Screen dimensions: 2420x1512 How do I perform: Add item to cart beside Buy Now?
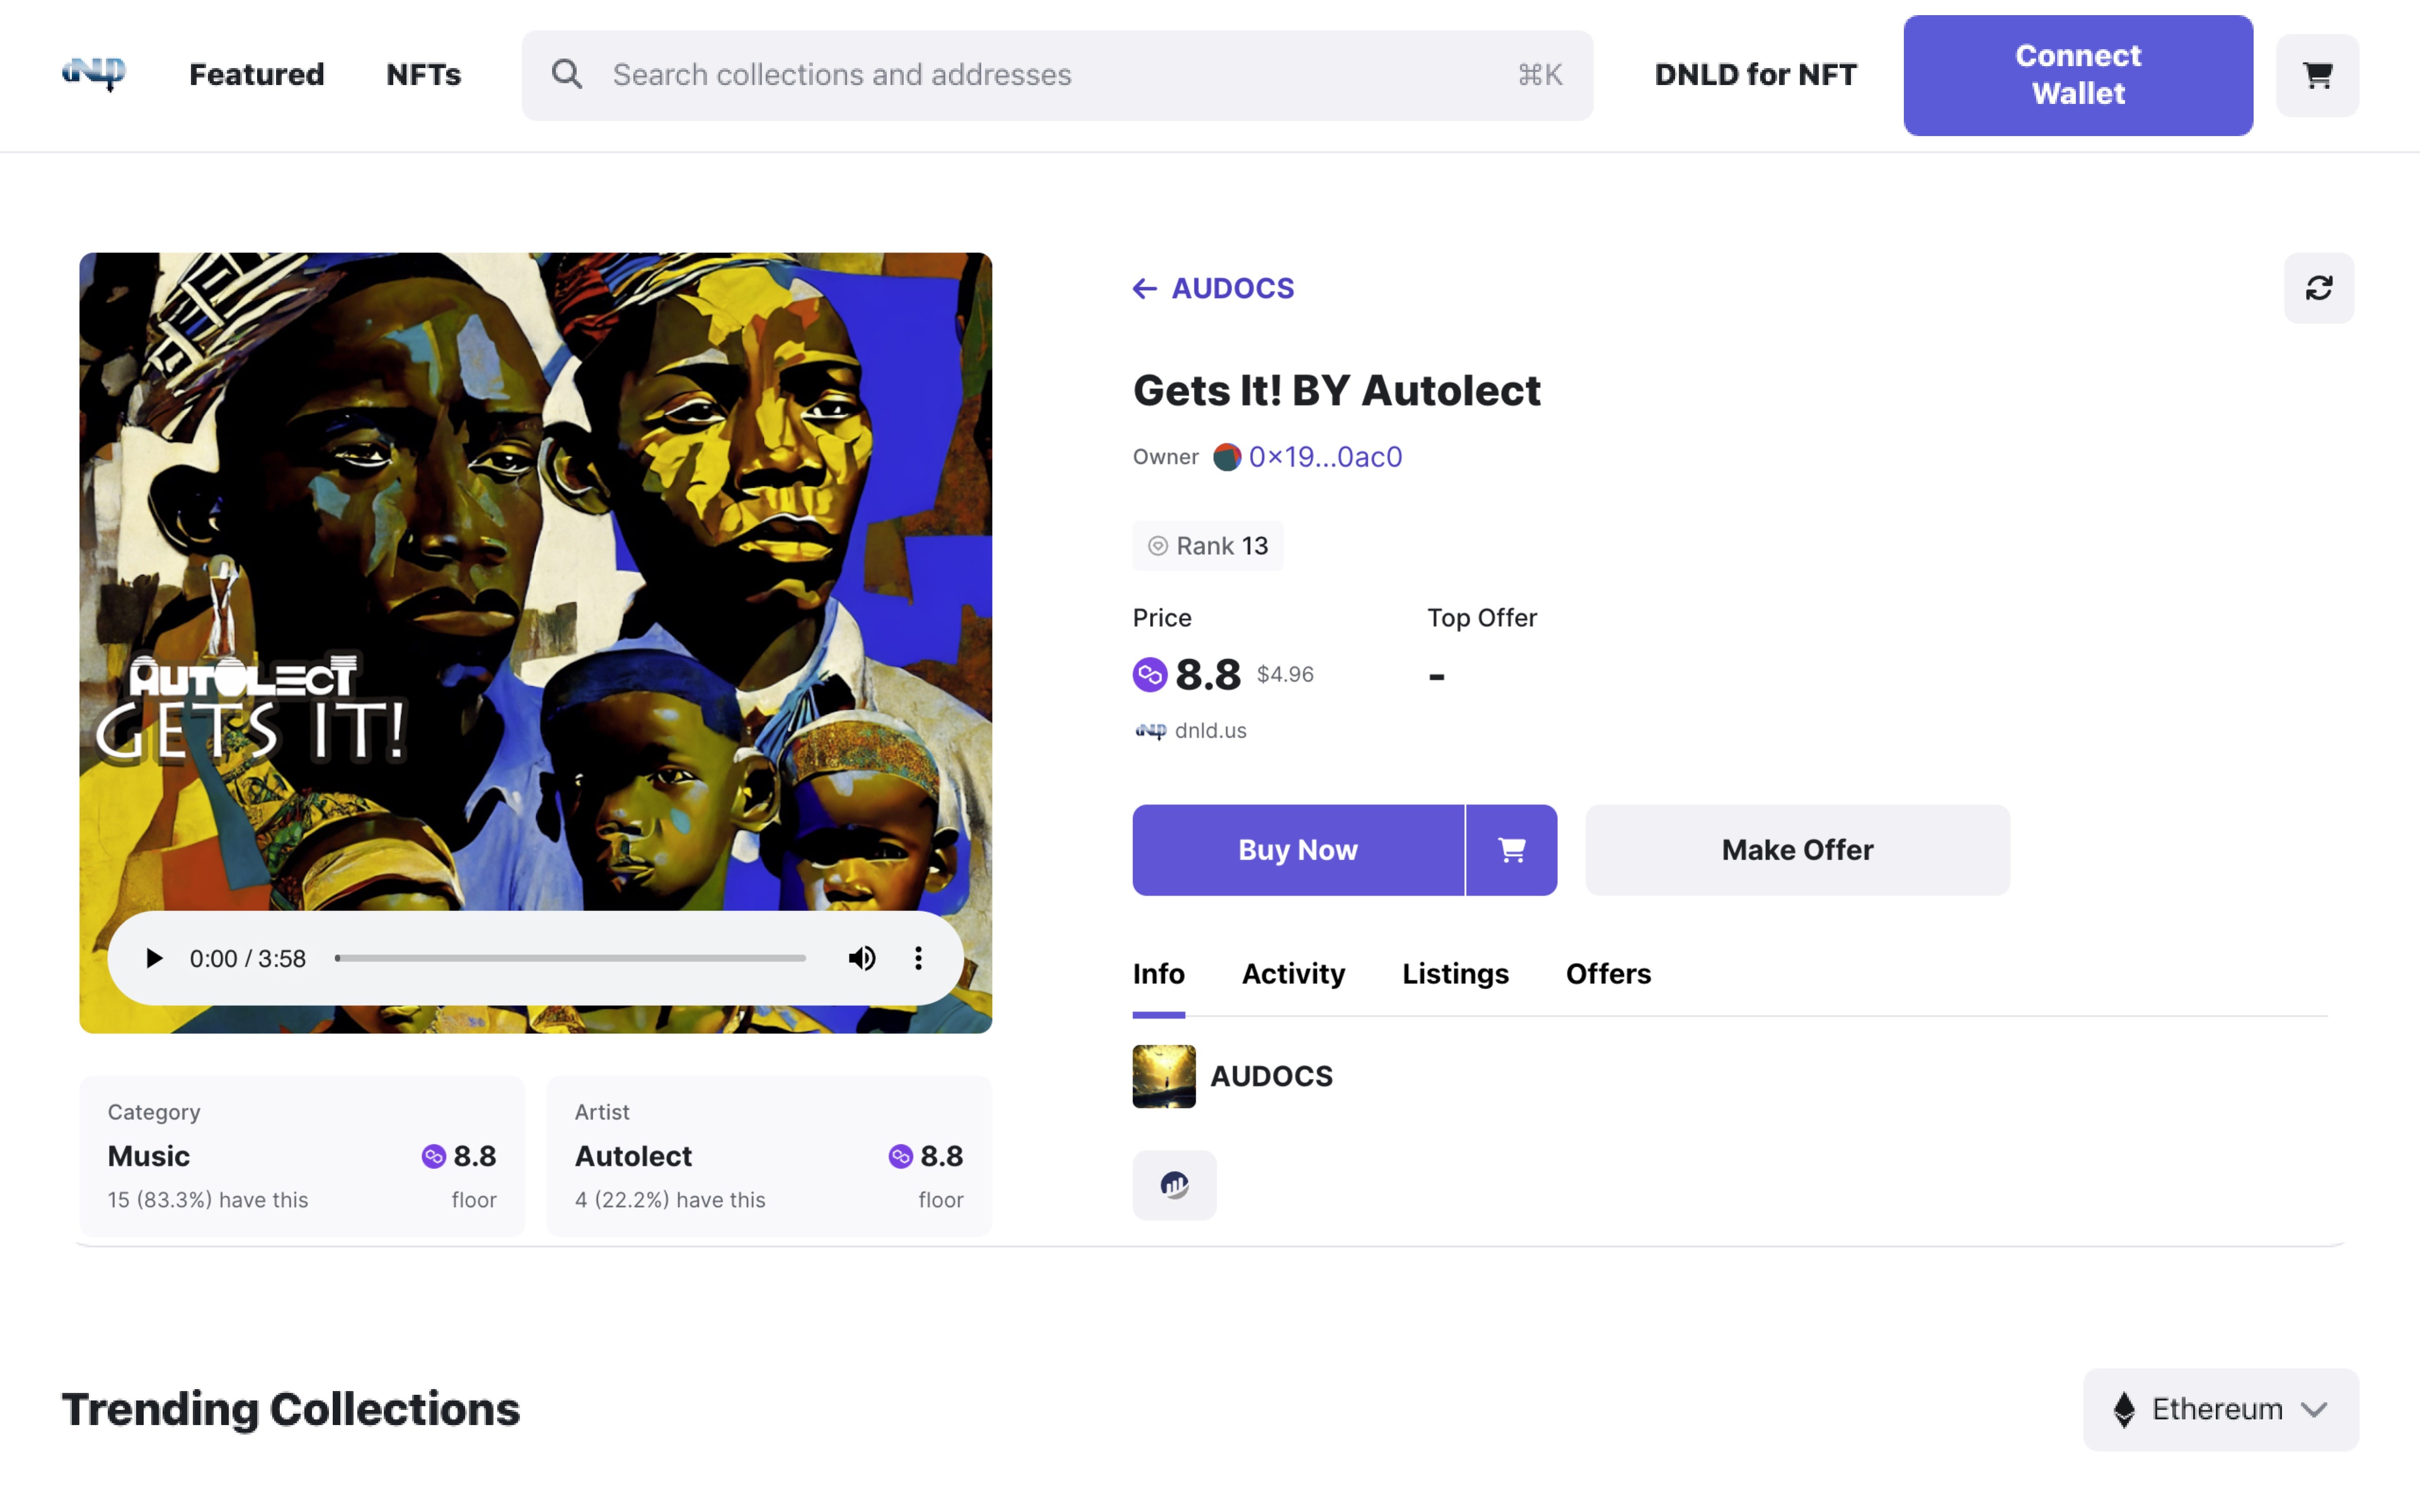[1511, 850]
